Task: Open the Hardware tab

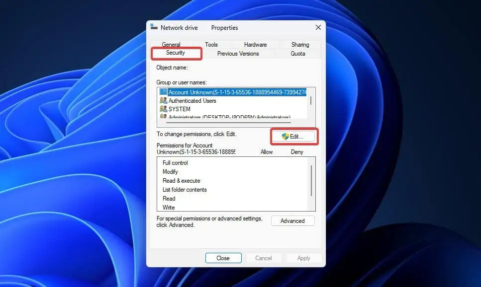Action: click(255, 44)
